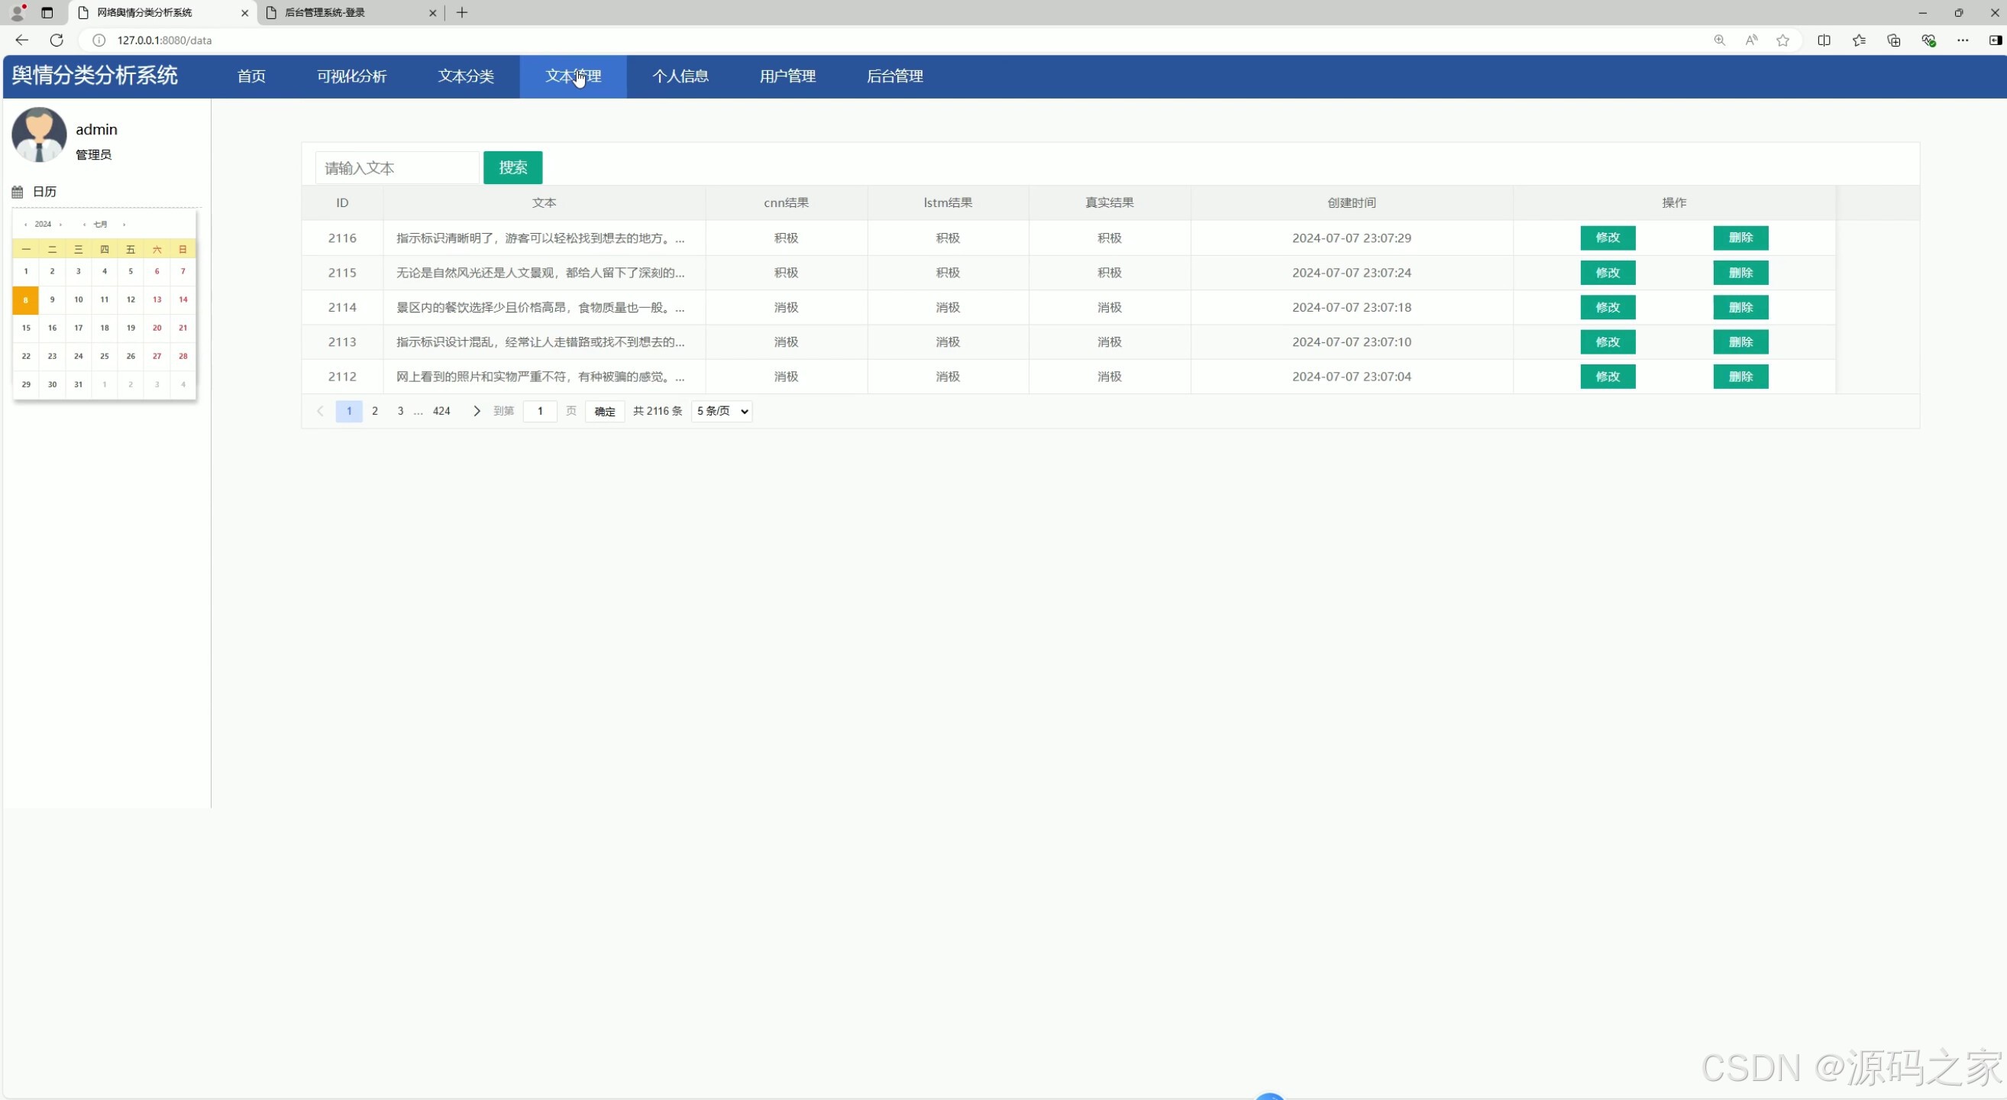This screenshot has width=2007, height=1100.
Task: Open browser collections icon
Action: click(x=1893, y=40)
